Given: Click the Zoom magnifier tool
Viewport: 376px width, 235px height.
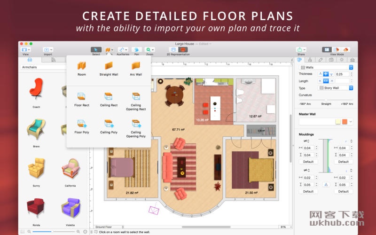Looking at the screenshot, I should [x=149, y=50].
